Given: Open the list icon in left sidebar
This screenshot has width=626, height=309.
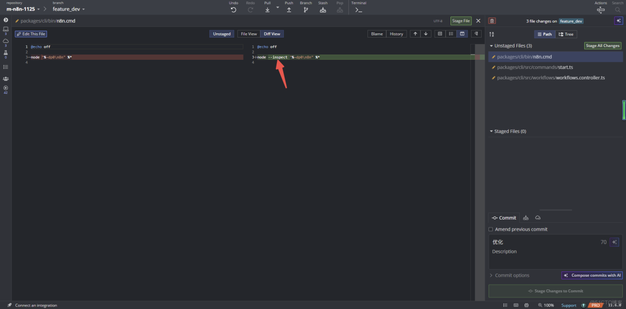Looking at the screenshot, I should point(6,67).
